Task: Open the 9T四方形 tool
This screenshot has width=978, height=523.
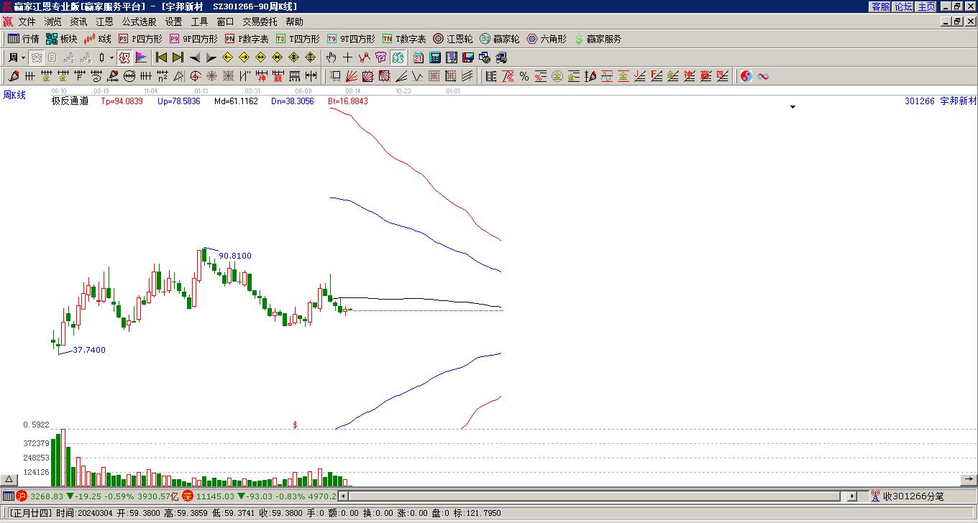Action: click(x=351, y=39)
